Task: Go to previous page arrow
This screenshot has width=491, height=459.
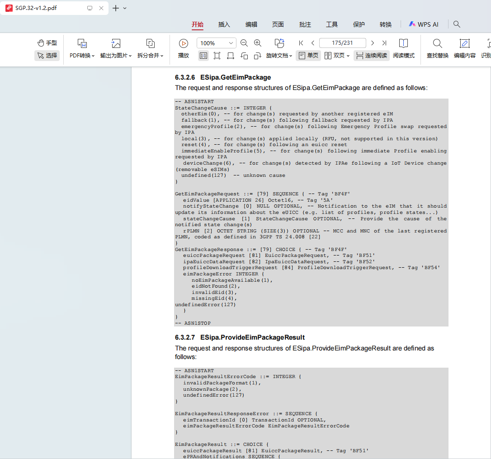Action: pyautogui.click(x=313, y=43)
